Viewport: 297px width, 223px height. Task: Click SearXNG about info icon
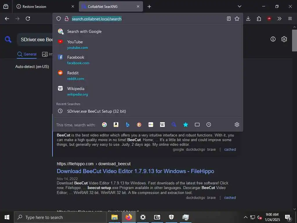tap(273, 39)
